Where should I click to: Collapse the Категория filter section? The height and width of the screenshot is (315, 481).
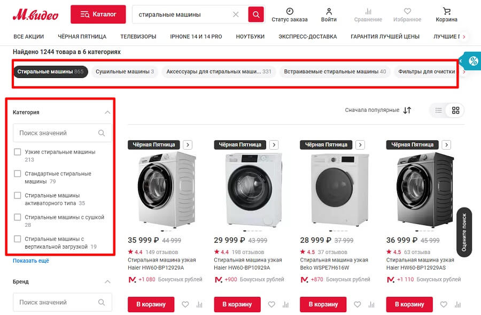click(107, 112)
